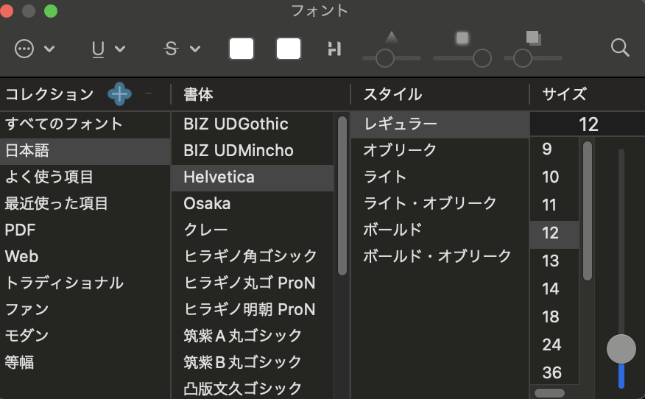The height and width of the screenshot is (399, 645).
Task: Choose the BIZ UDGothic font family
Action: point(252,124)
